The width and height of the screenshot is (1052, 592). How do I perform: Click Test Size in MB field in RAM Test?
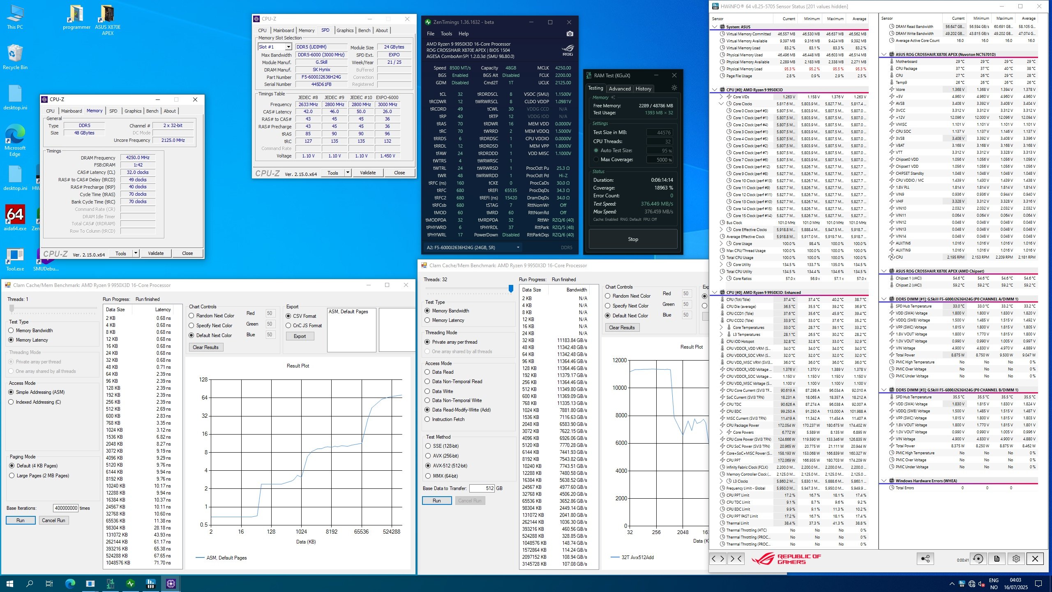(660, 132)
